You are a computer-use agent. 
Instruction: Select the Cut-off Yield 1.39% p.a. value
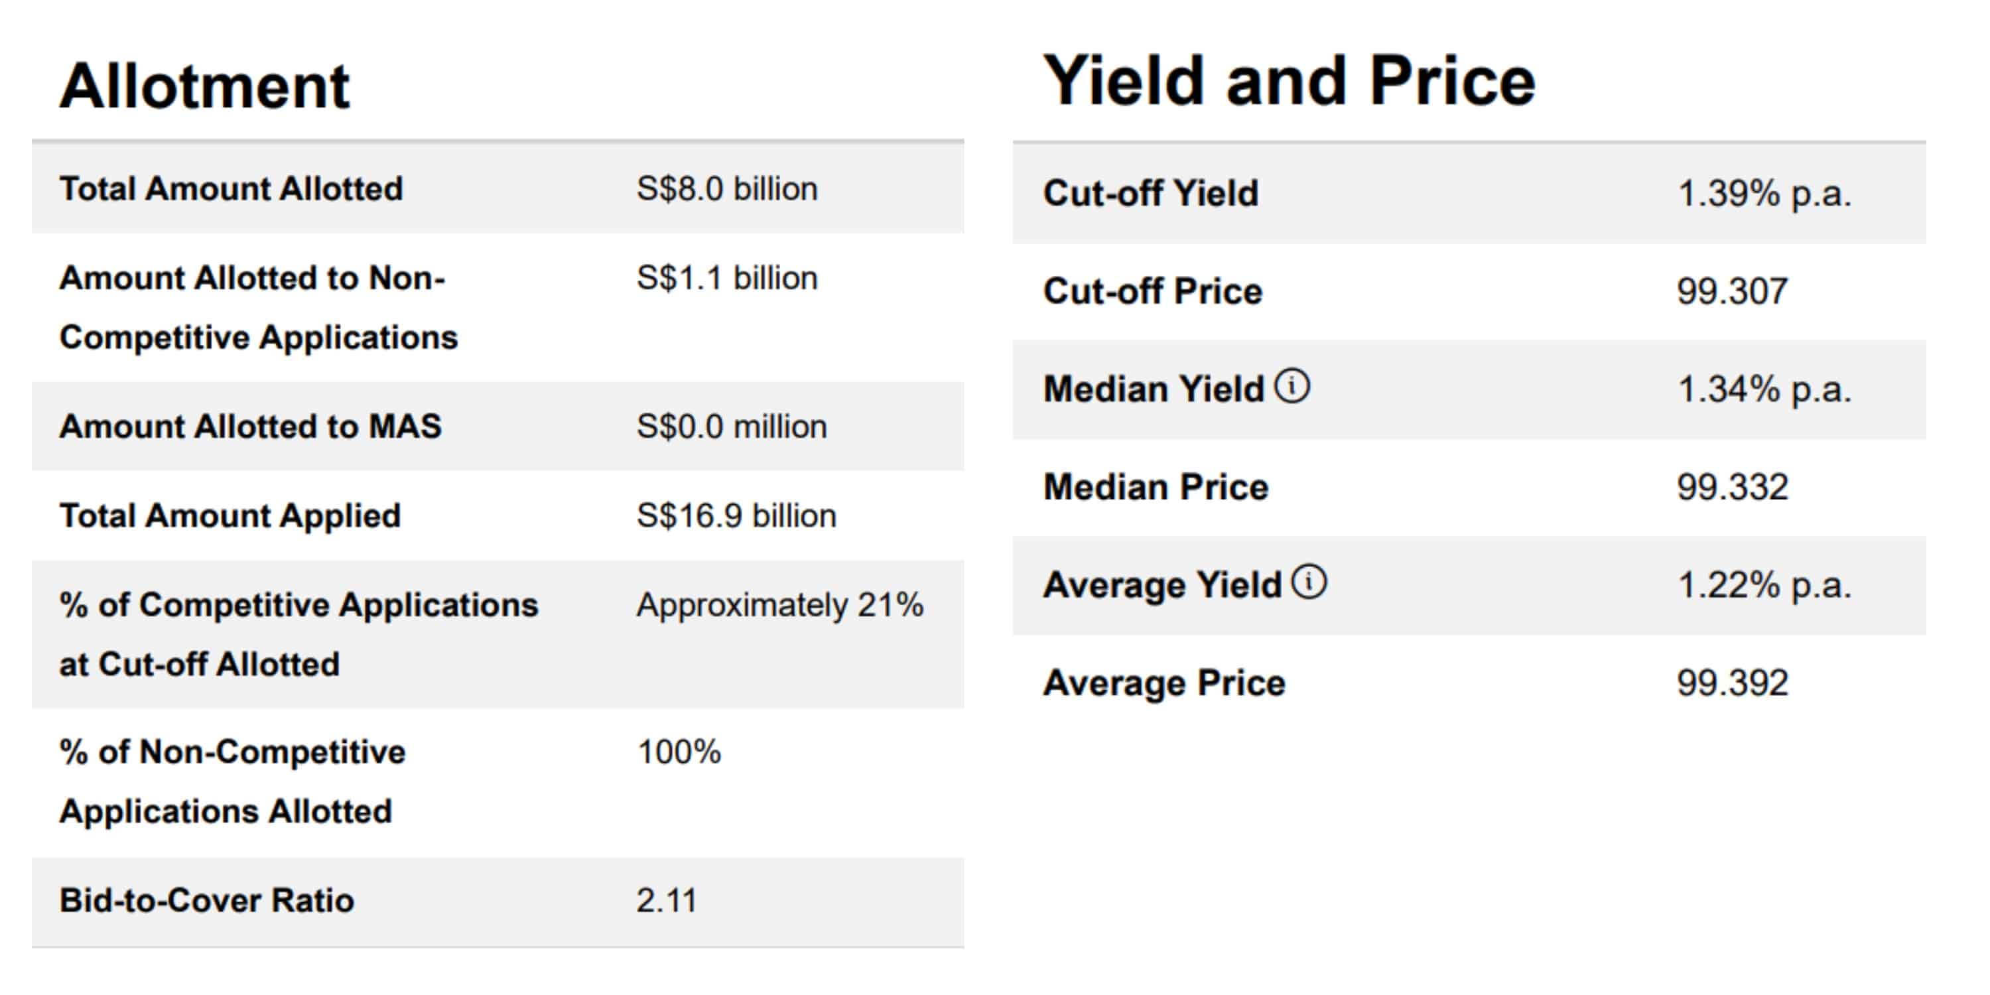point(1764,193)
